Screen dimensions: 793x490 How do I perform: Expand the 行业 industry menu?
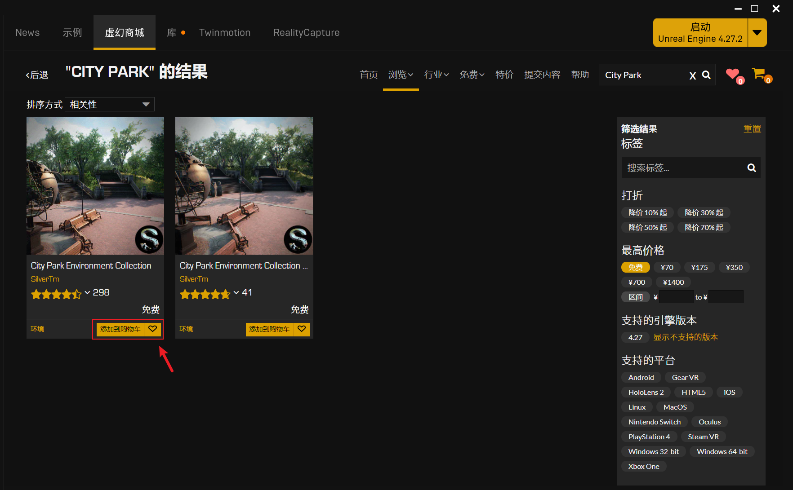tap(437, 75)
